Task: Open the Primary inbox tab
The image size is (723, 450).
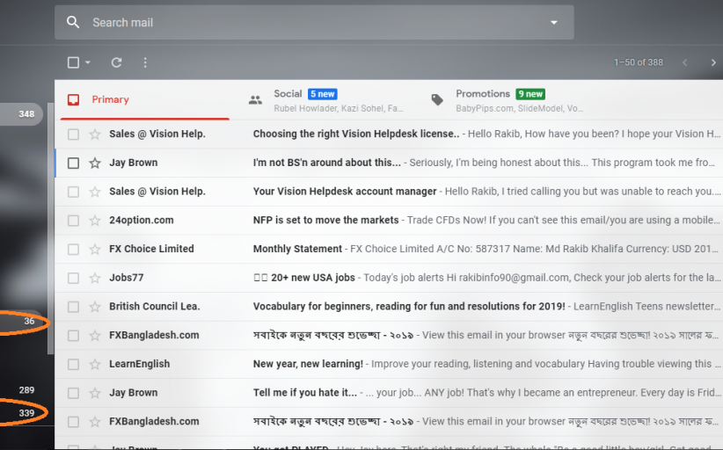Action: pyautogui.click(x=110, y=99)
